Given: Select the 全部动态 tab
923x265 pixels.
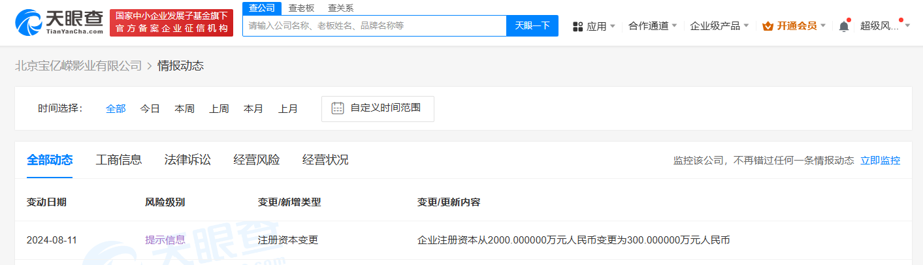Looking at the screenshot, I should pyautogui.click(x=50, y=160).
